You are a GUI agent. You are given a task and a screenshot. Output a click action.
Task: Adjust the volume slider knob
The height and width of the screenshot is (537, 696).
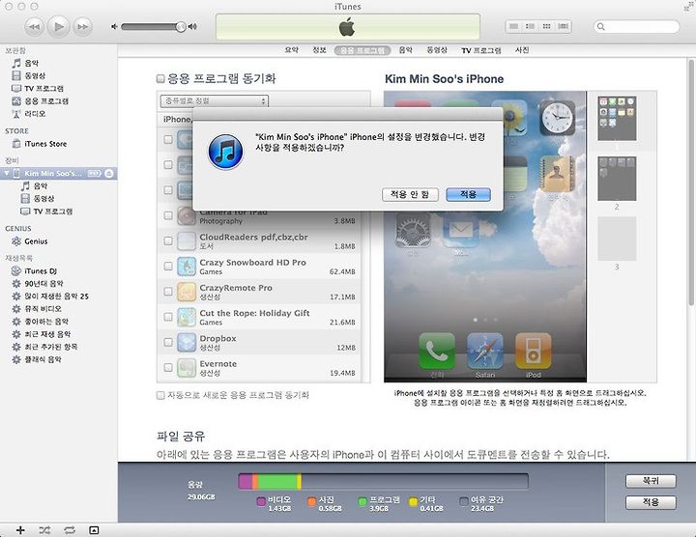[180, 27]
